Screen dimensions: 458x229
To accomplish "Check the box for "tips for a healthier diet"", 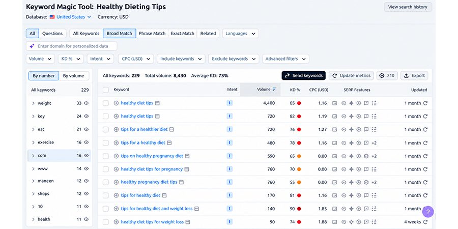I will point(106,129).
